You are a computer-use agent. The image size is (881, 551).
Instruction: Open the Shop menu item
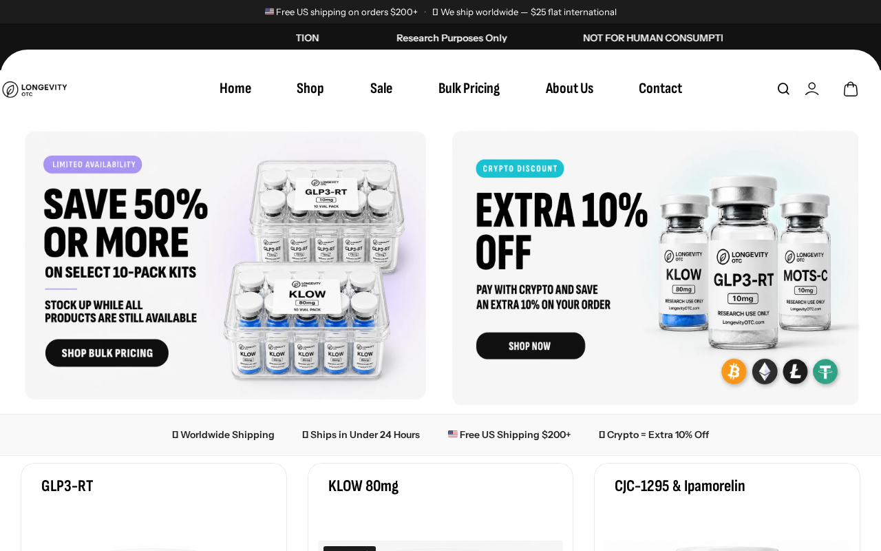click(310, 88)
